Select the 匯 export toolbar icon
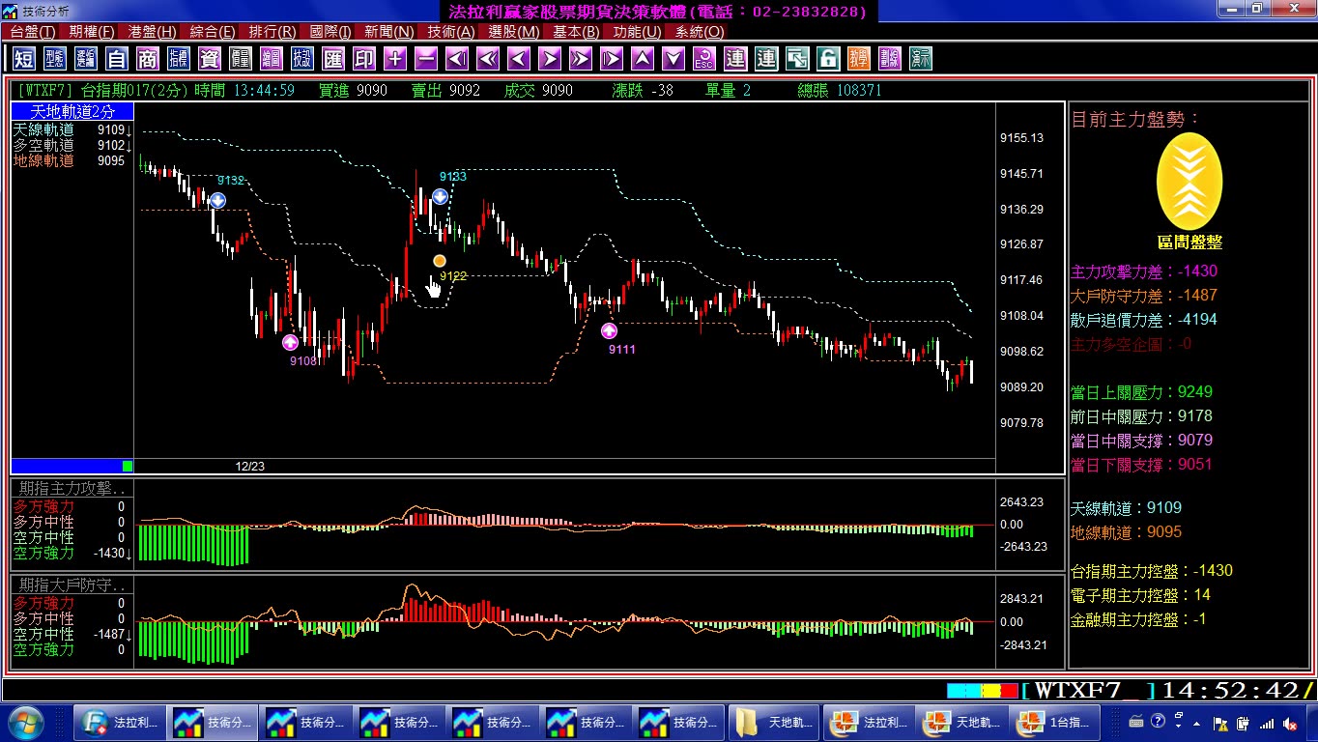This screenshot has height=742, width=1318. (x=333, y=59)
